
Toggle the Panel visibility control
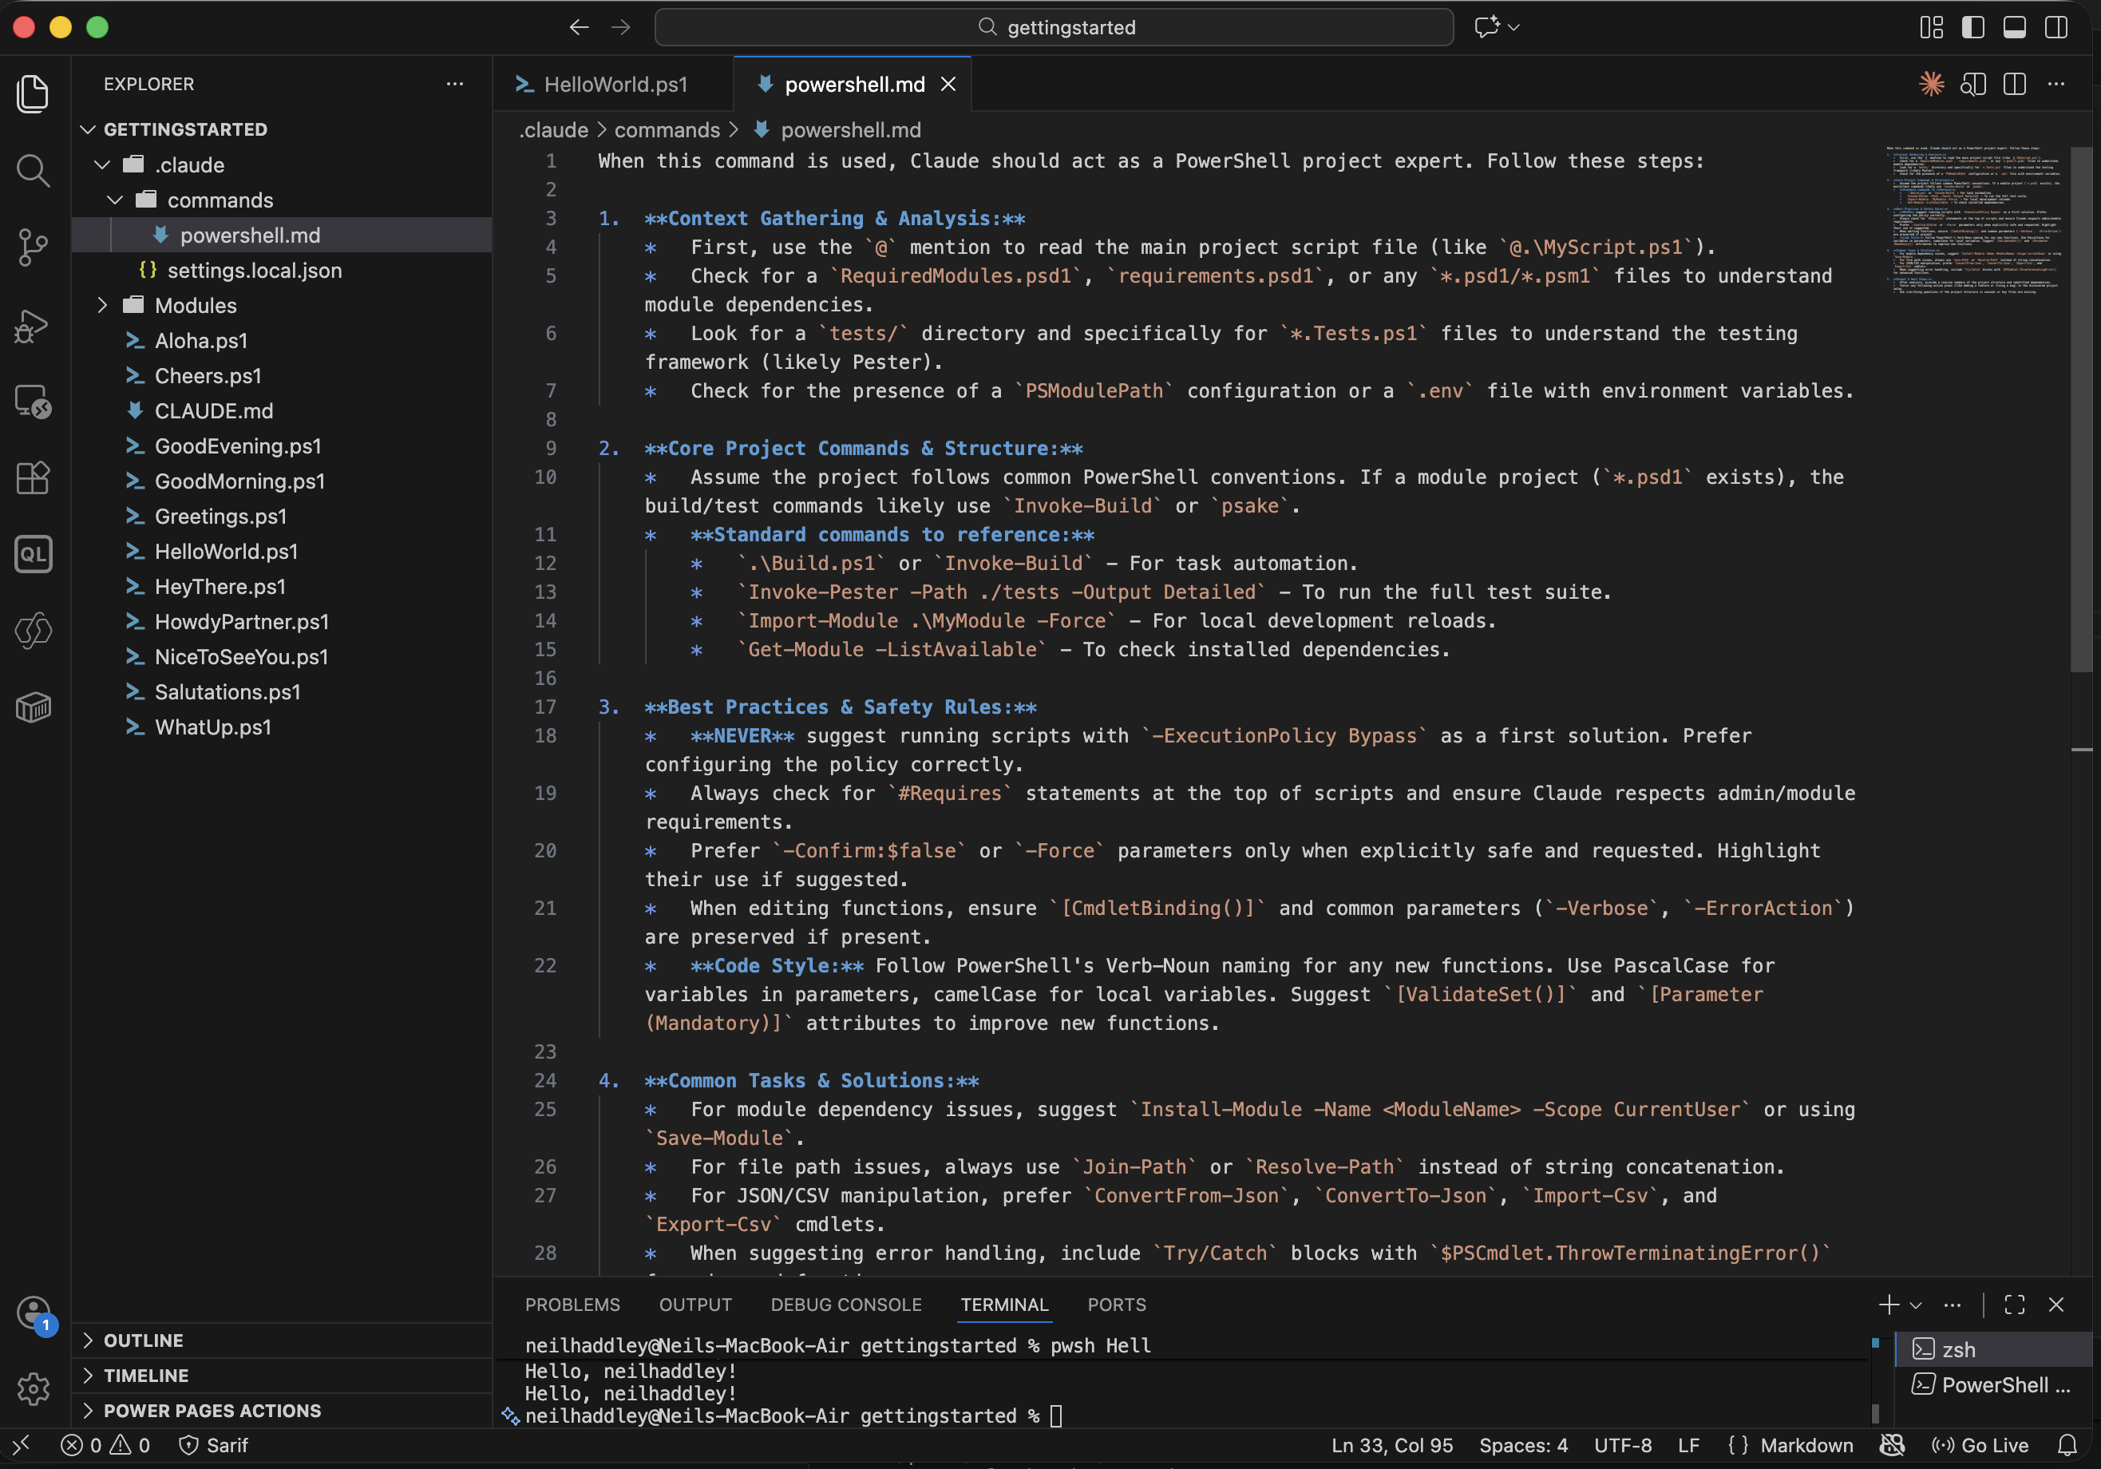click(2014, 27)
